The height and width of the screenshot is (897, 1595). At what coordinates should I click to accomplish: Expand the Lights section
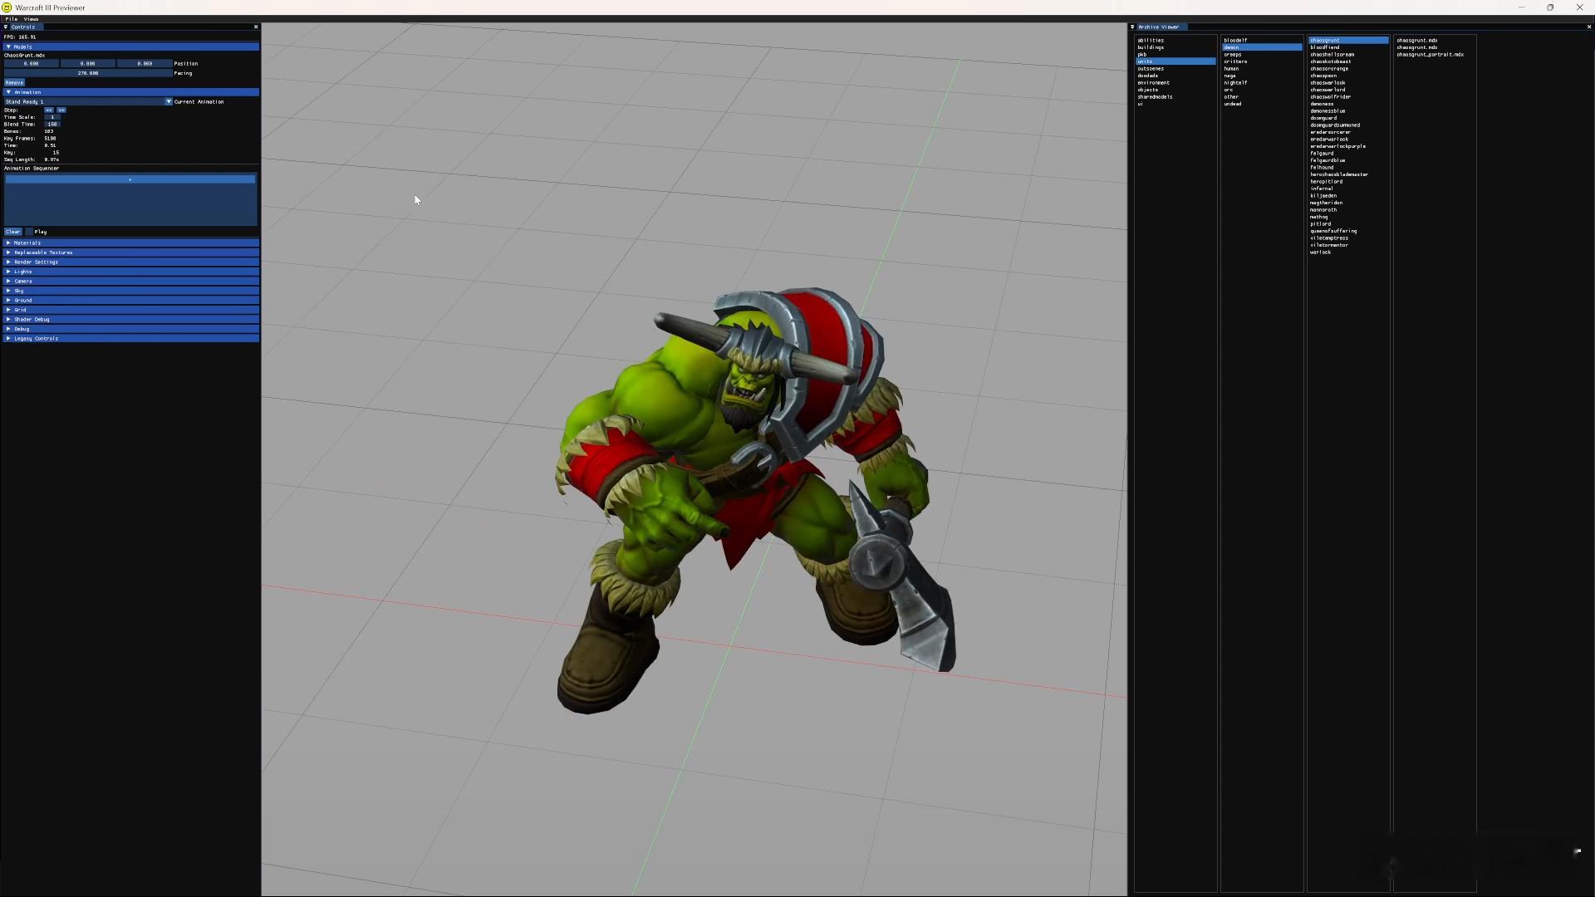[131, 272]
